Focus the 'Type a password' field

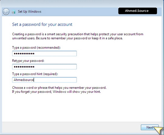click(x=44, y=53)
